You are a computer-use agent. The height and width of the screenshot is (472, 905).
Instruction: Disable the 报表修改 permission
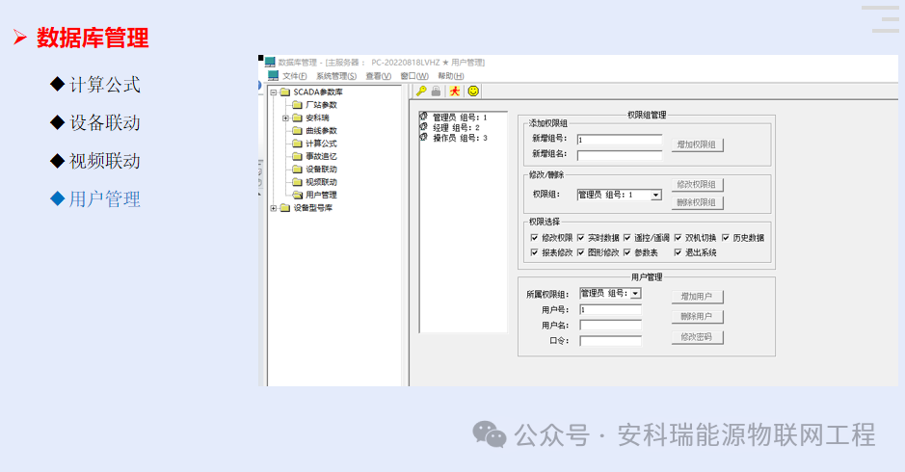534,252
